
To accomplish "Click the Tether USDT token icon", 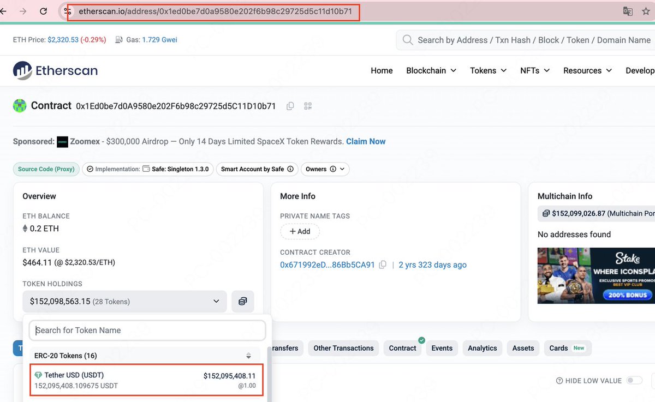I will [38, 375].
